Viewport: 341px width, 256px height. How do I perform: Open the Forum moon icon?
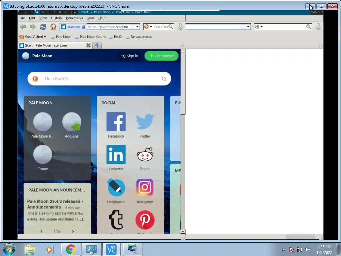(x=43, y=154)
